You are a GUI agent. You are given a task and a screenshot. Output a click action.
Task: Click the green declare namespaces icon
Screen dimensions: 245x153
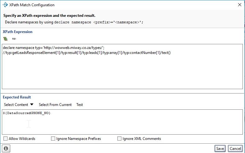click(5, 39)
